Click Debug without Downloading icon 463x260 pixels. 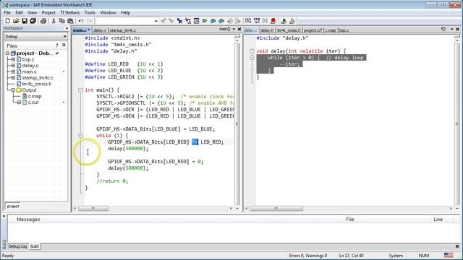tap(292, 21)
